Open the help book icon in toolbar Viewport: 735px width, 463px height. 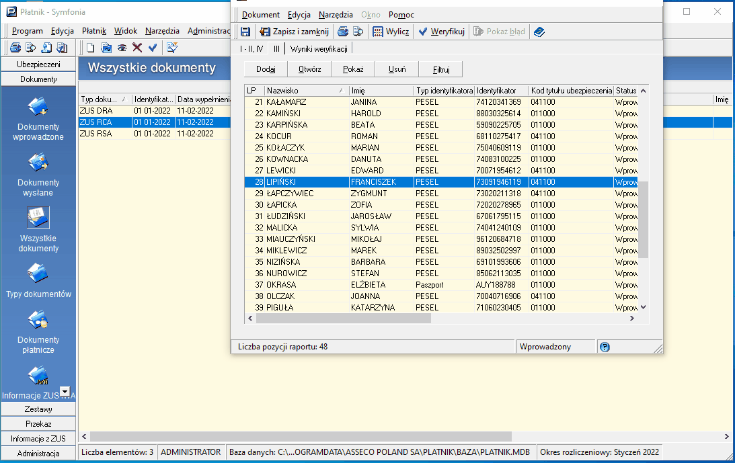click(x=539, y=32)
